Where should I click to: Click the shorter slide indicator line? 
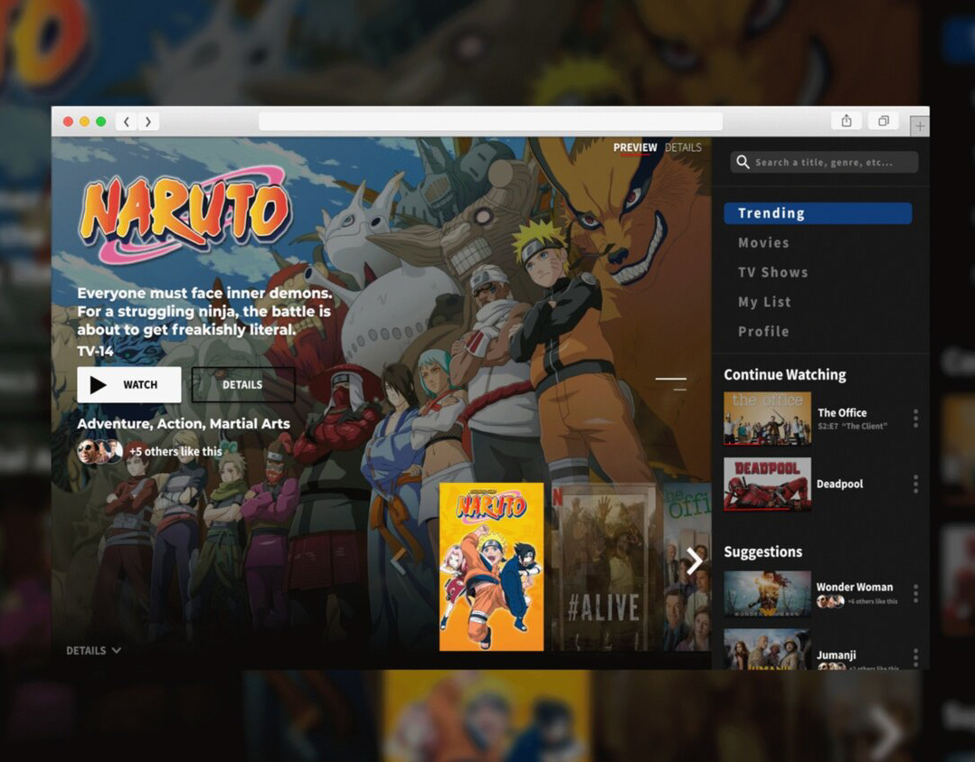point(680,390)
